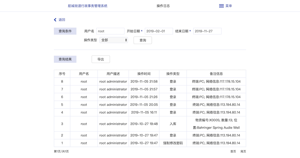Click the 备注信息 column header
300x158 pixels.
pos(216,74)
